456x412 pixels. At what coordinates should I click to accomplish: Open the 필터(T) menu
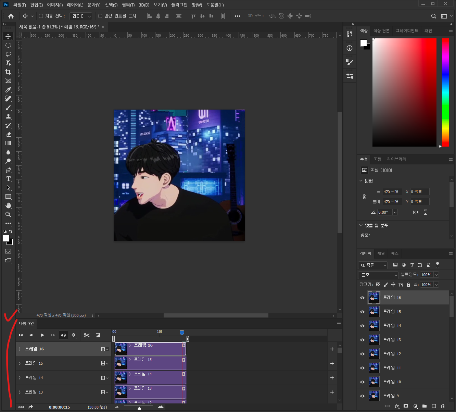(128, 5)
